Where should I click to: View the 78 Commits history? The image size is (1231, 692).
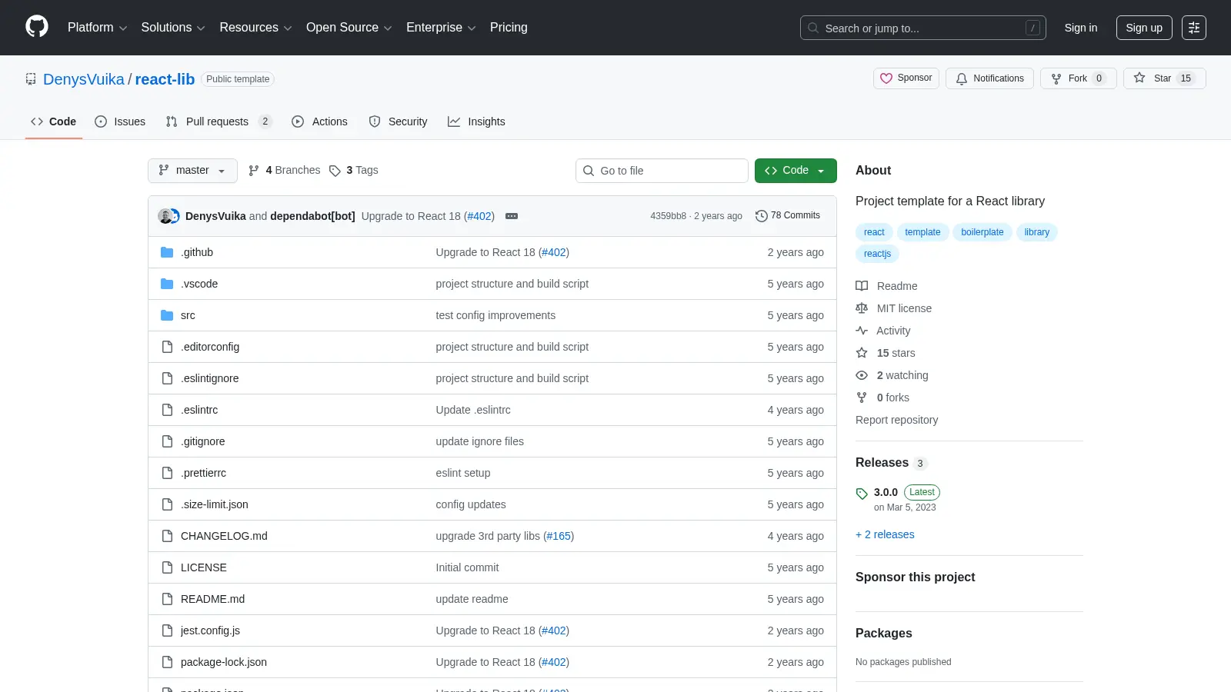pyautogui.click(x=788, y=215)
